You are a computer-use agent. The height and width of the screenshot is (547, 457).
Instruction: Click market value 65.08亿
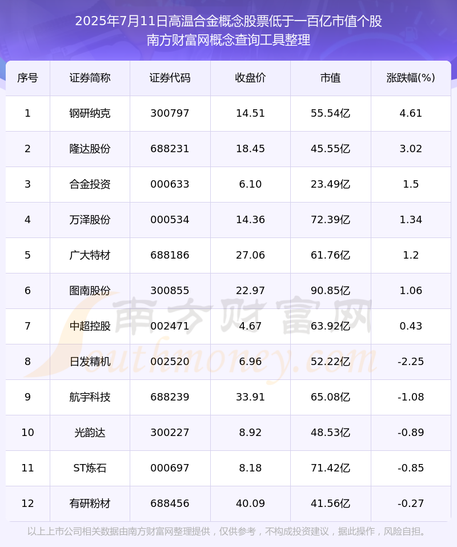tap(331, 397)
